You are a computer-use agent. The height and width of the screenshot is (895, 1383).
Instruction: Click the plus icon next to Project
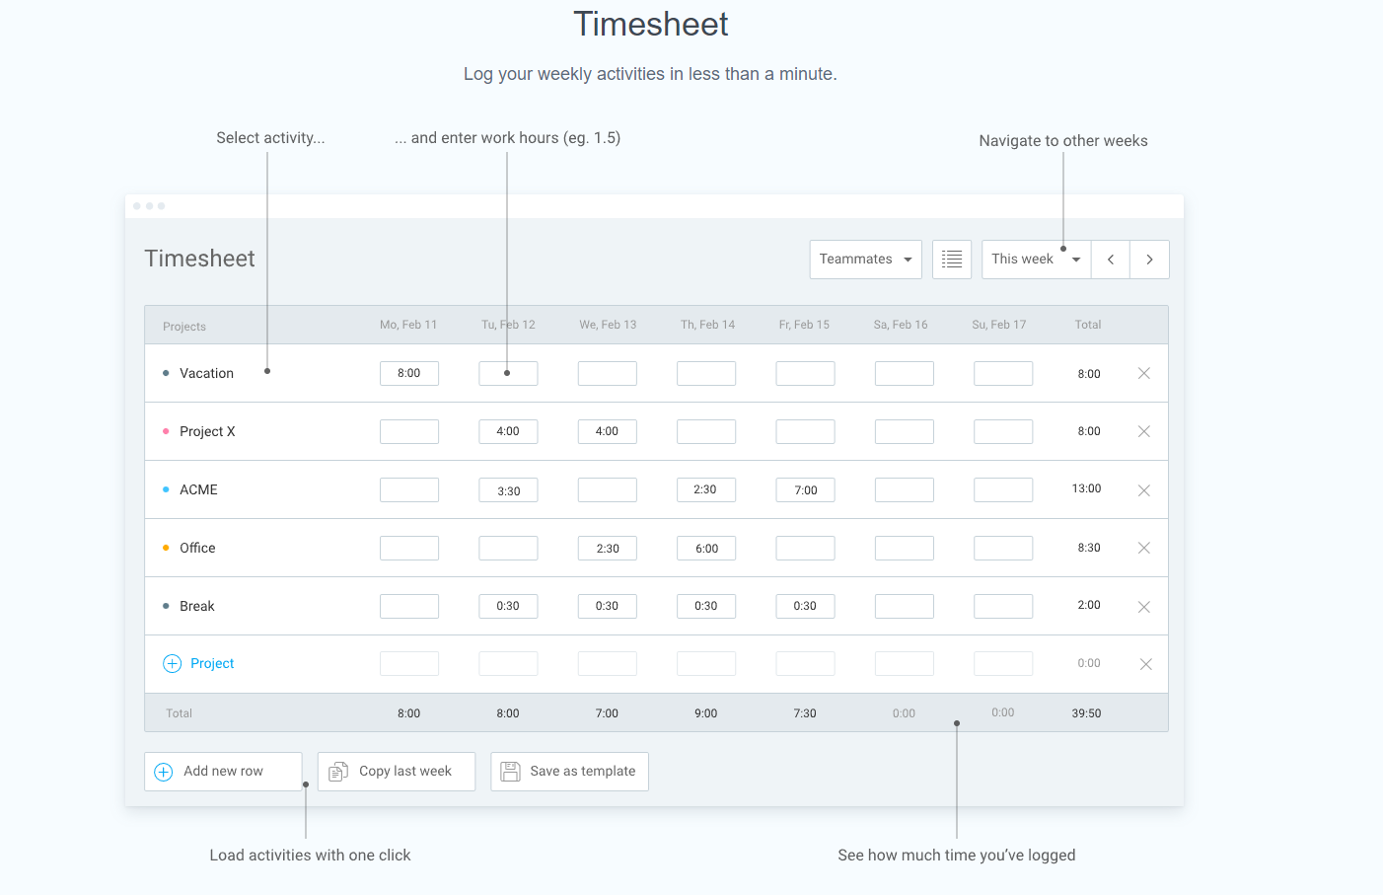click(x=172, y=664)
